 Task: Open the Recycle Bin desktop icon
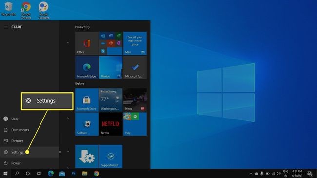point(8,9)
